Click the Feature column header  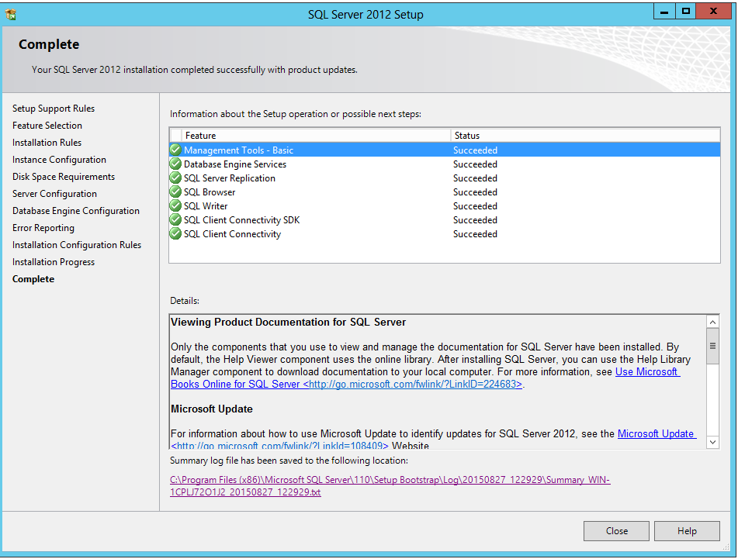tap(316, 136)
